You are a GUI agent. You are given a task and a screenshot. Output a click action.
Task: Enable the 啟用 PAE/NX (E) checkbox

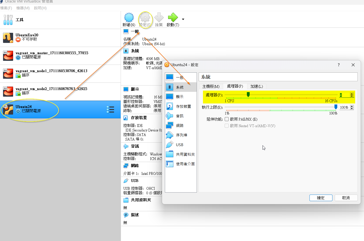(x=227, y=119)
